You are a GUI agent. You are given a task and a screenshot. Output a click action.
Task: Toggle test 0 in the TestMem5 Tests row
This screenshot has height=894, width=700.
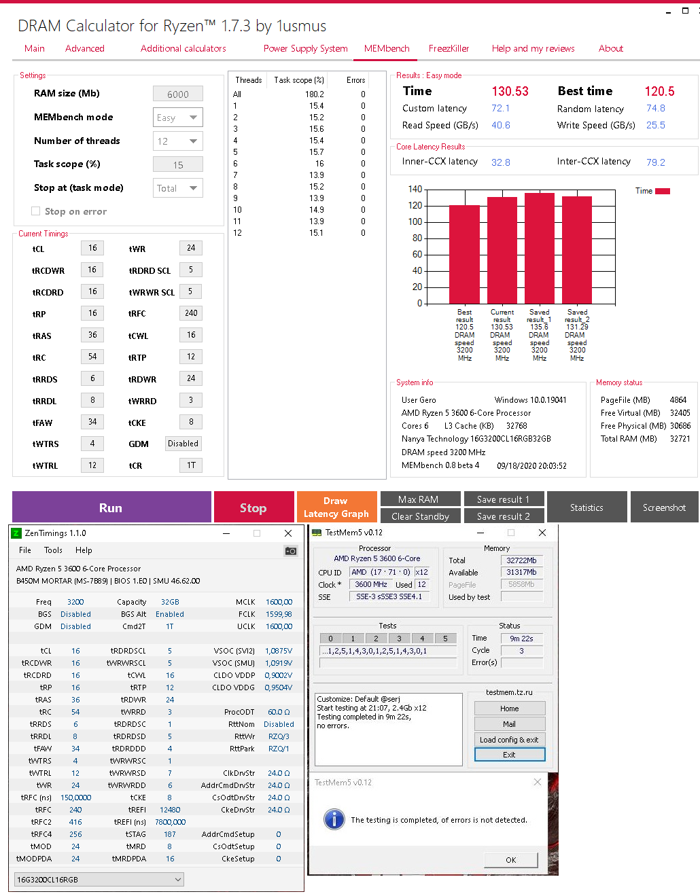tap(330, 638)
